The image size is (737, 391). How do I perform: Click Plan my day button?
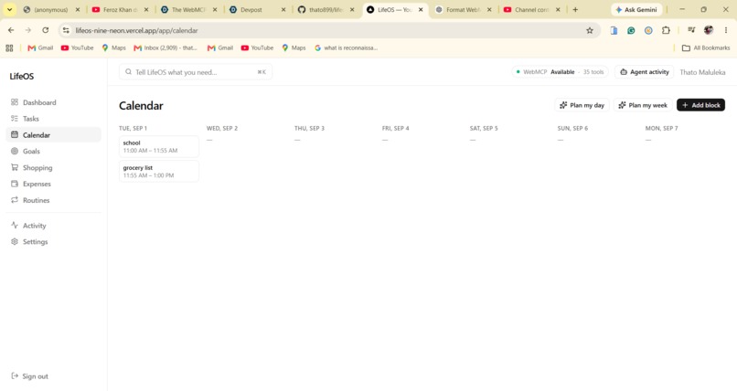[582, 105]
